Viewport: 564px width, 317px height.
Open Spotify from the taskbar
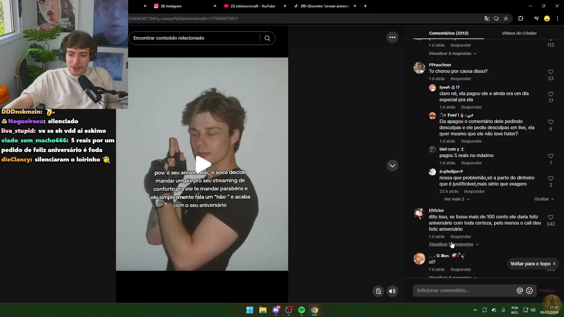[x=301, y=310]
